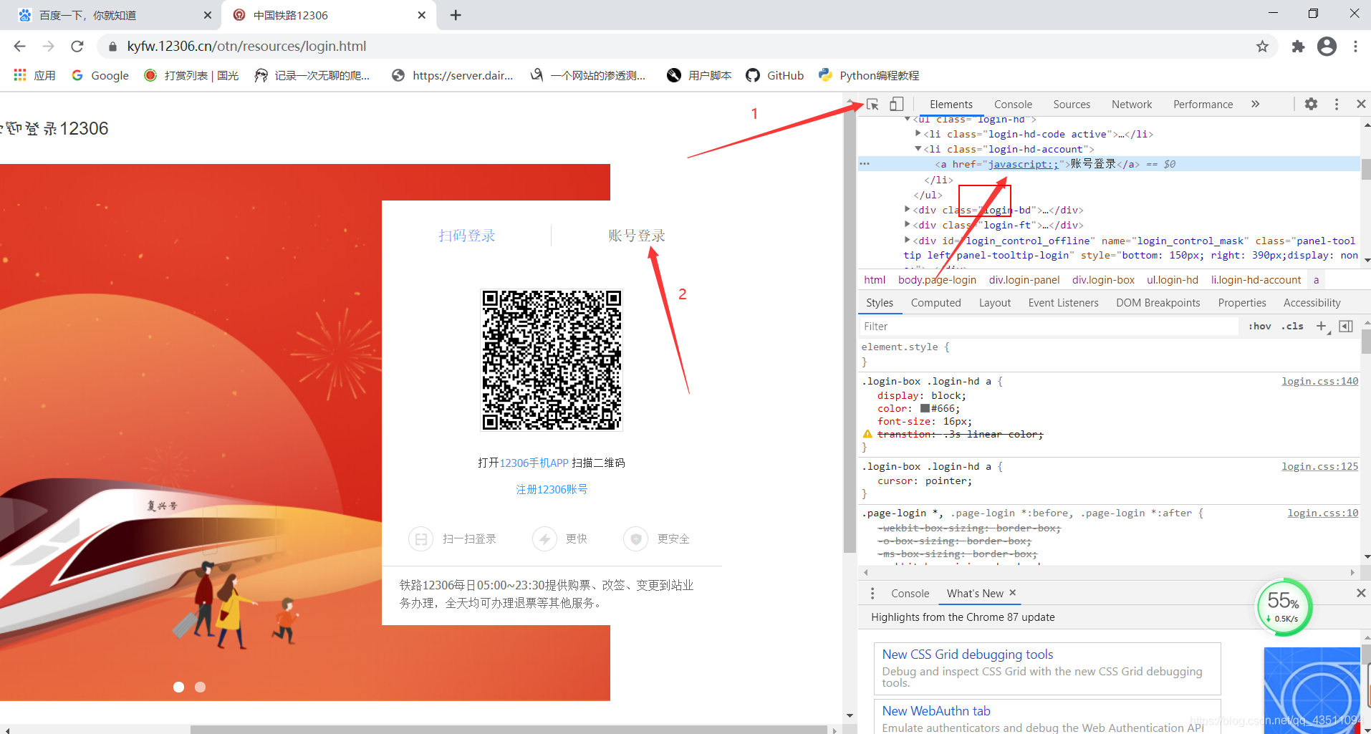This screenshot has height=734, width=1371.
Task: Open the DevTools settings gear
Action: pos(1311,104)
